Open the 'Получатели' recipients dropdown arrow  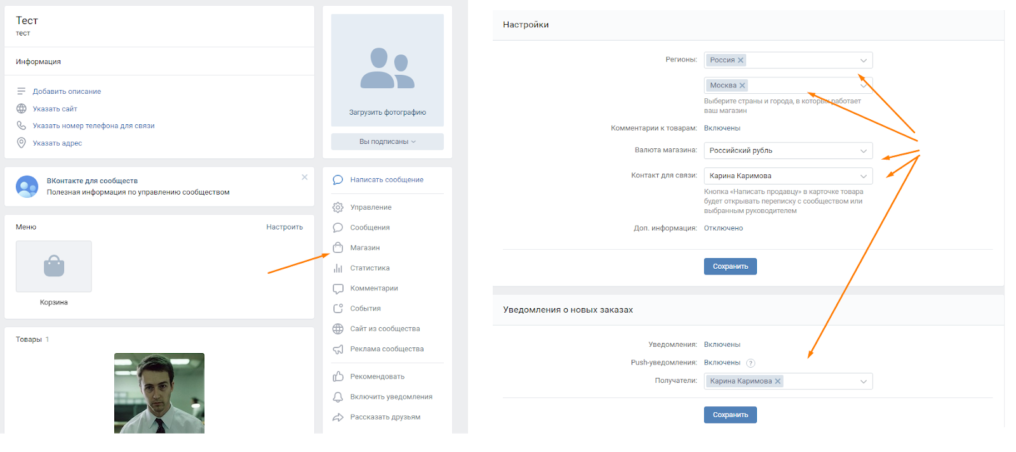coord(864,382)
